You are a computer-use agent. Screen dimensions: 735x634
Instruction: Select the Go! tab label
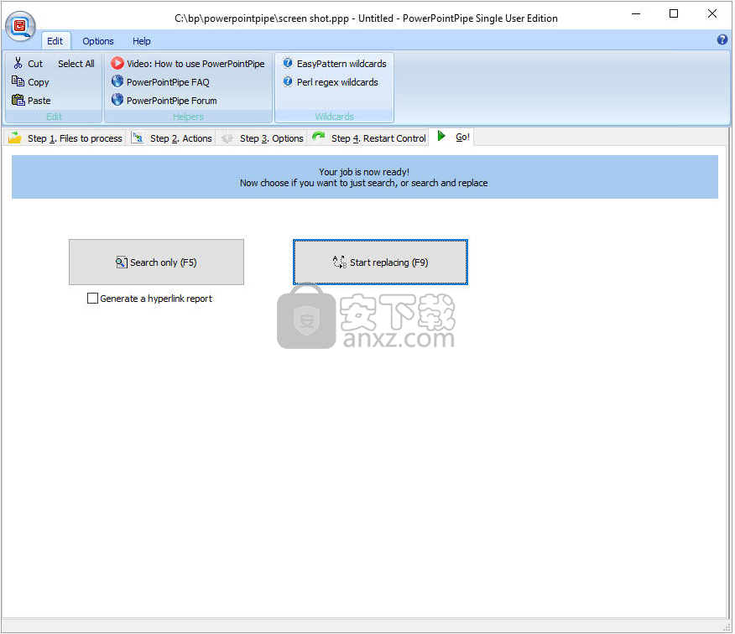pyautogui.click(x=462, y=138)
